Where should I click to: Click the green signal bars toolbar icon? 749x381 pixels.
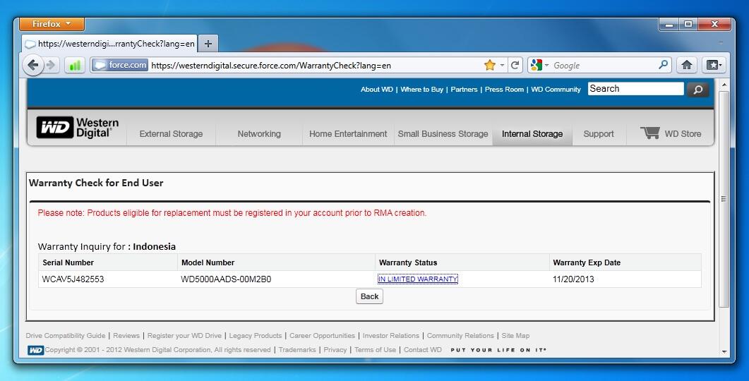point(75,66)
